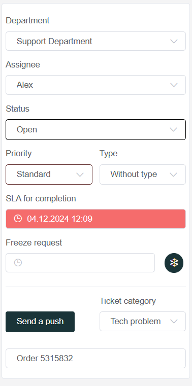The image size is (192, 386).
Task: Click the chevron arrow in Type dropdown
Action: click(174, 175)
